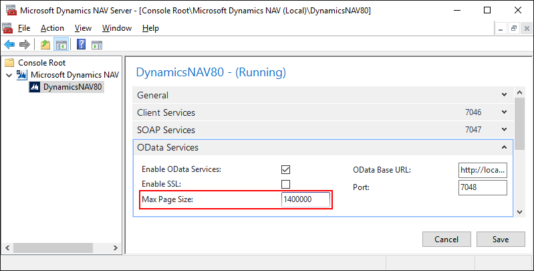The width and height of the screenshot is (534, 271).
Task: Click the Up One Level folder icon
Action: [45, 45]
